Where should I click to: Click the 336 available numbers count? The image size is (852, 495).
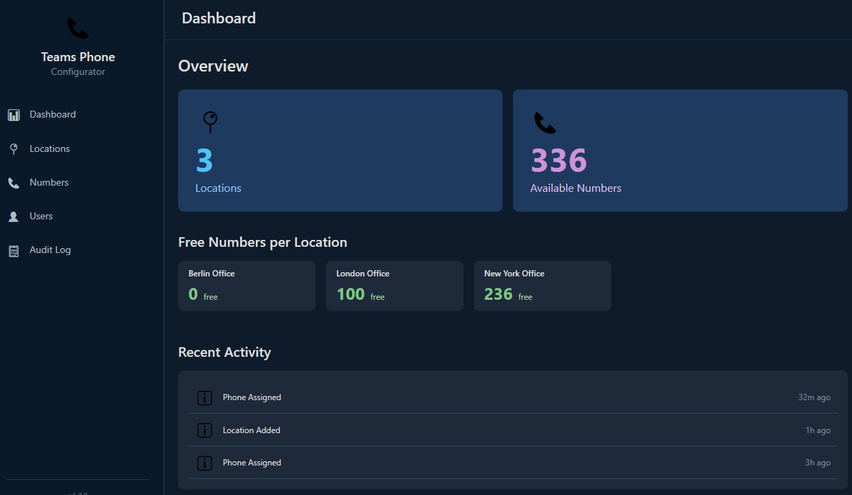(558, 161)
